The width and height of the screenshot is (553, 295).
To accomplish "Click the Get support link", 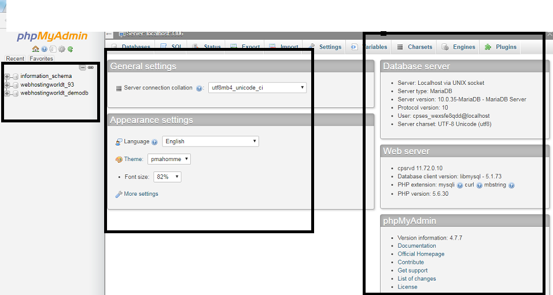I will pyautogui.click(x=412, y=270).
